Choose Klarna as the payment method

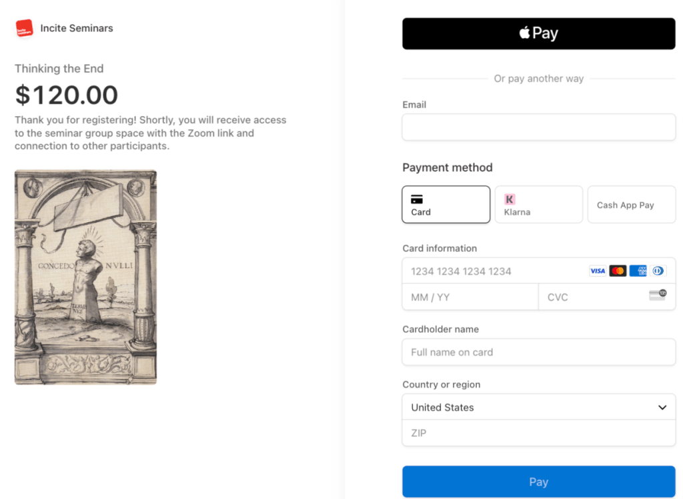pos(538,204)
